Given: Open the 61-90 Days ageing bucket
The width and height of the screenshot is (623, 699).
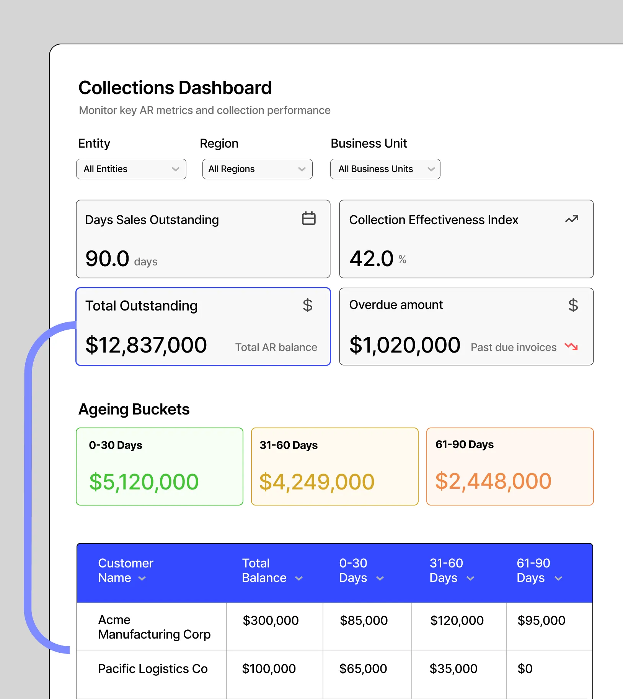Looking at the screenshot, I should (510, 467).
